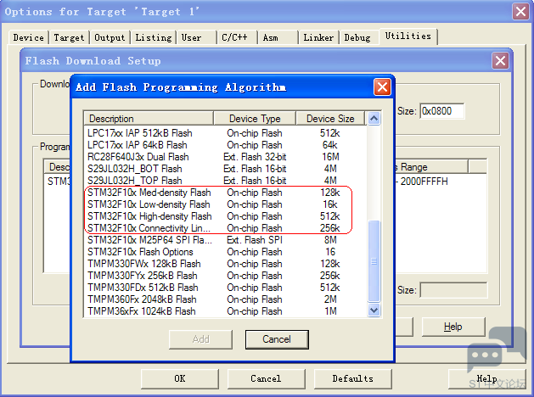Image resolution: width=534 pixels, height=397 pixels.
Task: Select TMPM330FYx 256kB Flash entry
Action: (x=225, y=276)
